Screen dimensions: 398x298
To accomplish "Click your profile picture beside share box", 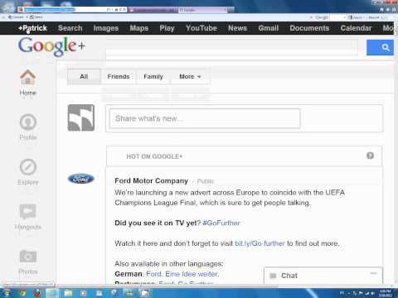I will point(81,118).
